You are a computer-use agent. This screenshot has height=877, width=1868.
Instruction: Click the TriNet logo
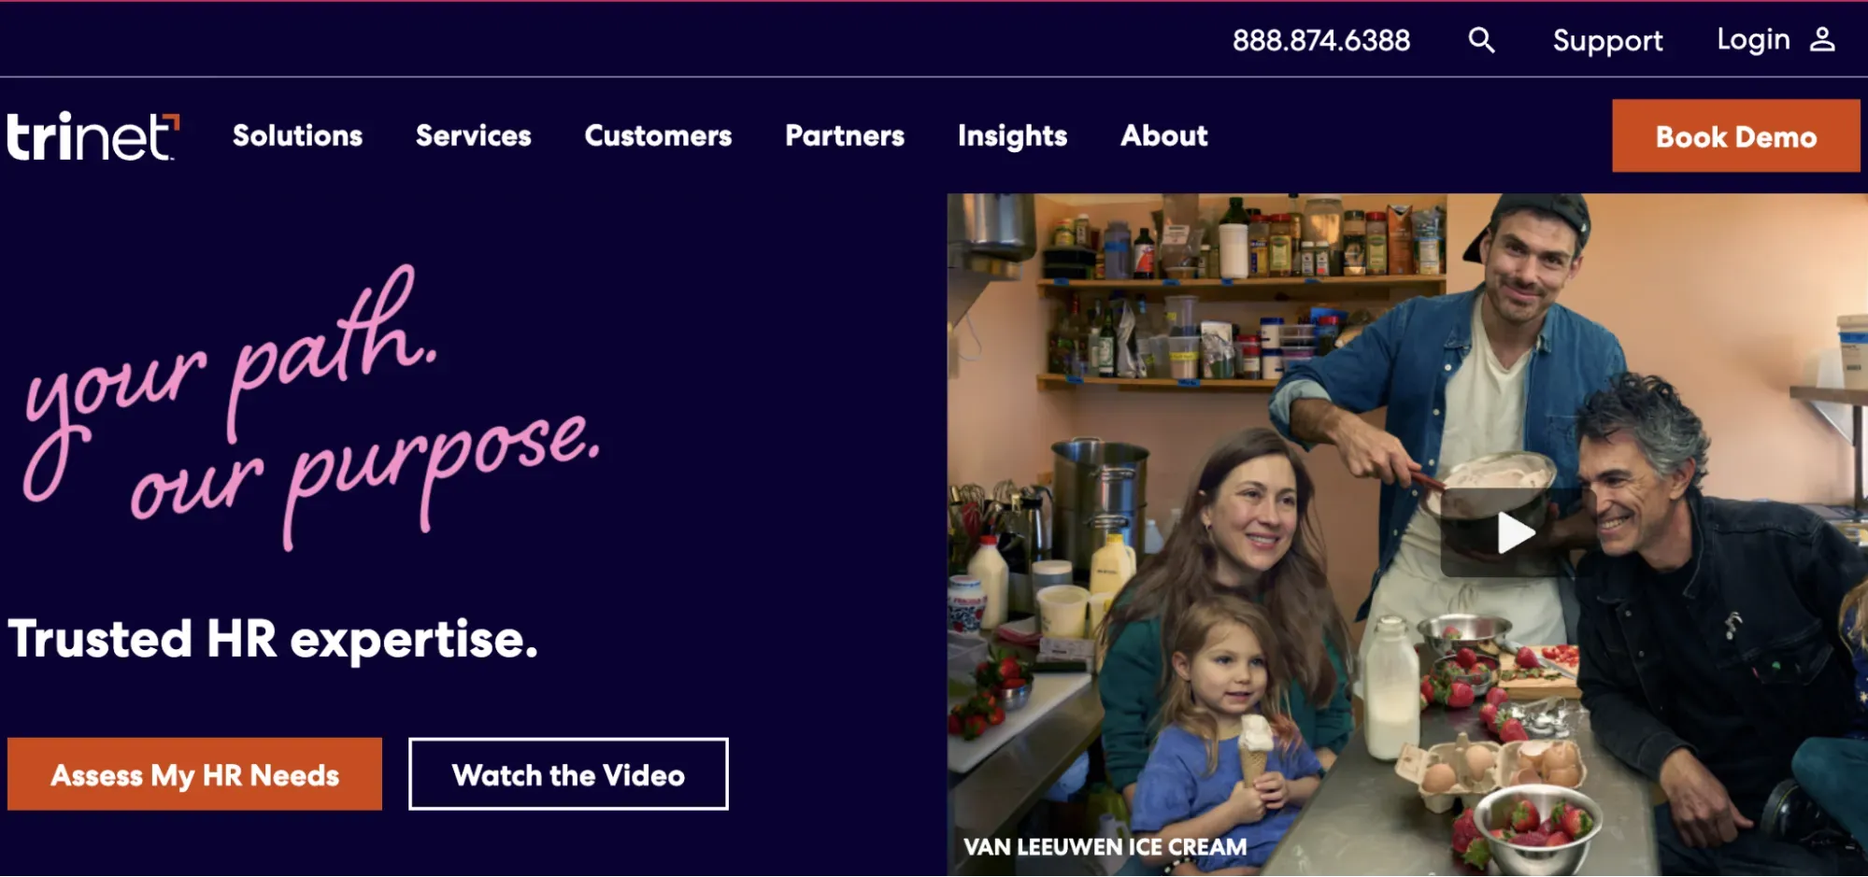coord(93,136)
